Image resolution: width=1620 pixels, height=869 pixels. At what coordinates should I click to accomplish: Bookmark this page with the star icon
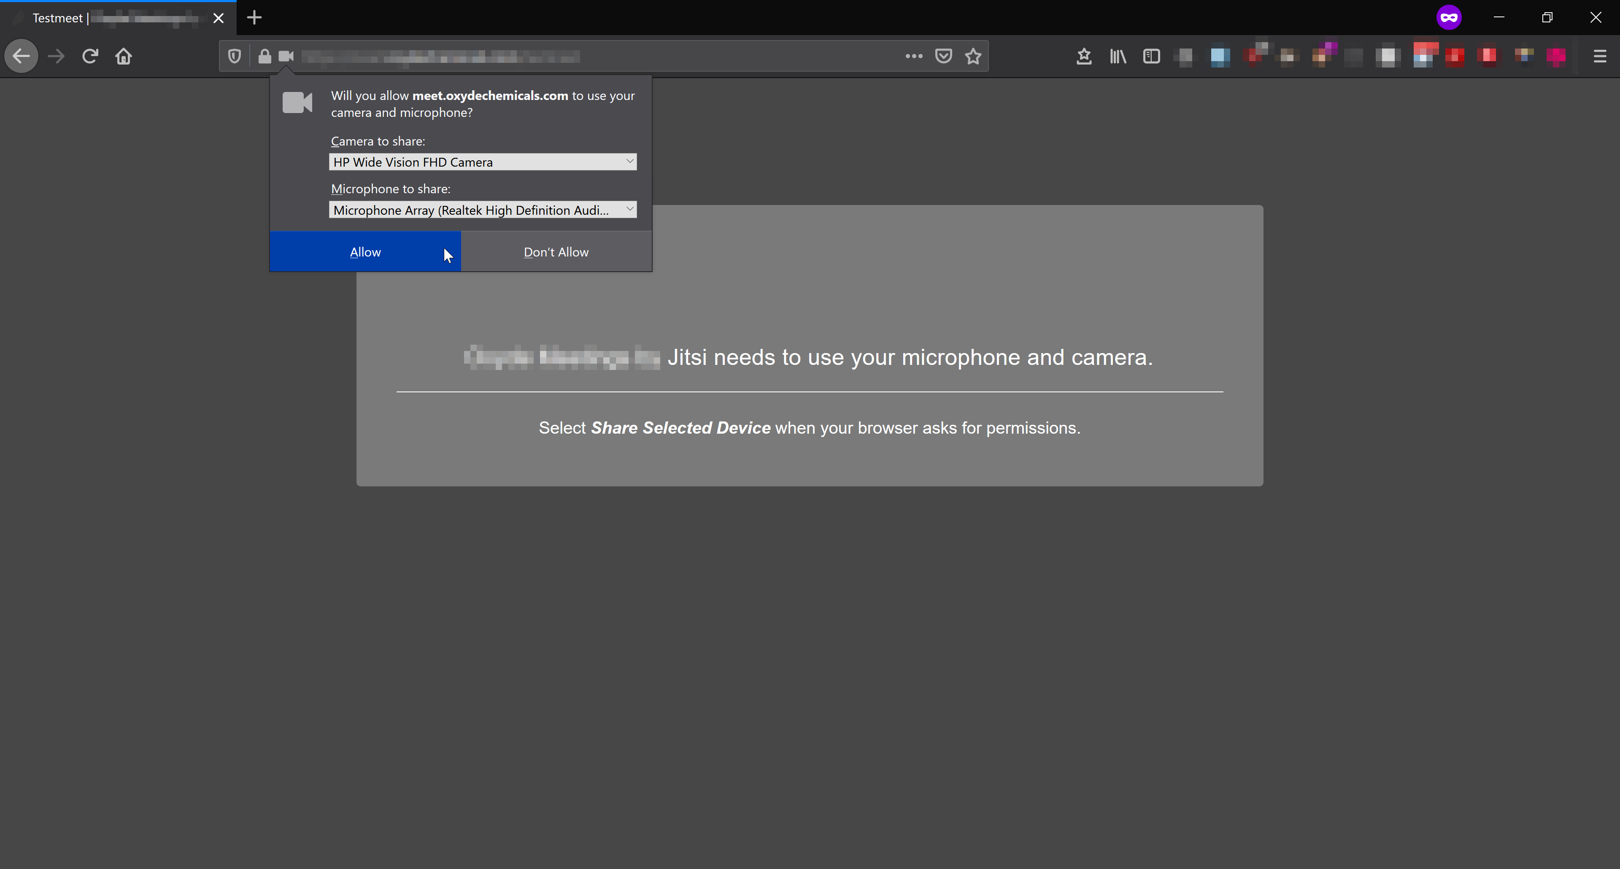pyautogui.click(x=973, y=56)
